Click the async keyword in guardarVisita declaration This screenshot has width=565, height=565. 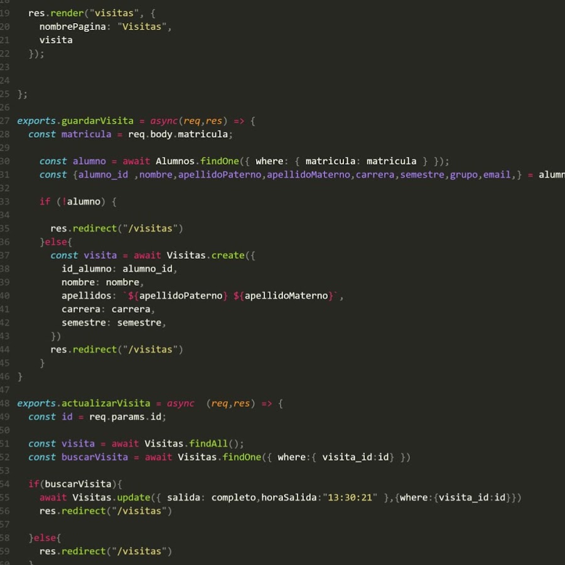[164, 121]
